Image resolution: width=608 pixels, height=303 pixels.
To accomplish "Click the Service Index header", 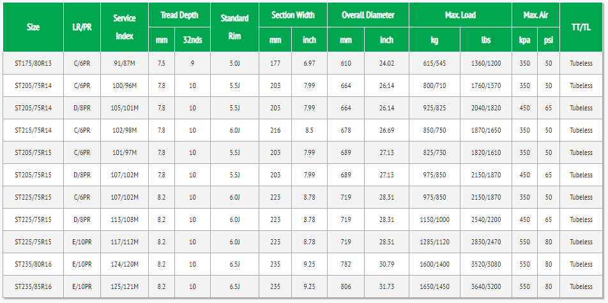I will pyautogui.click(x=125, y=27).
